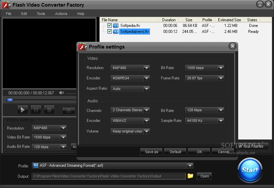Click the Done state of Softpedia.flv
Image resolution: width=274 pixels, height=188 pixels.
click(x=253, y=26)
